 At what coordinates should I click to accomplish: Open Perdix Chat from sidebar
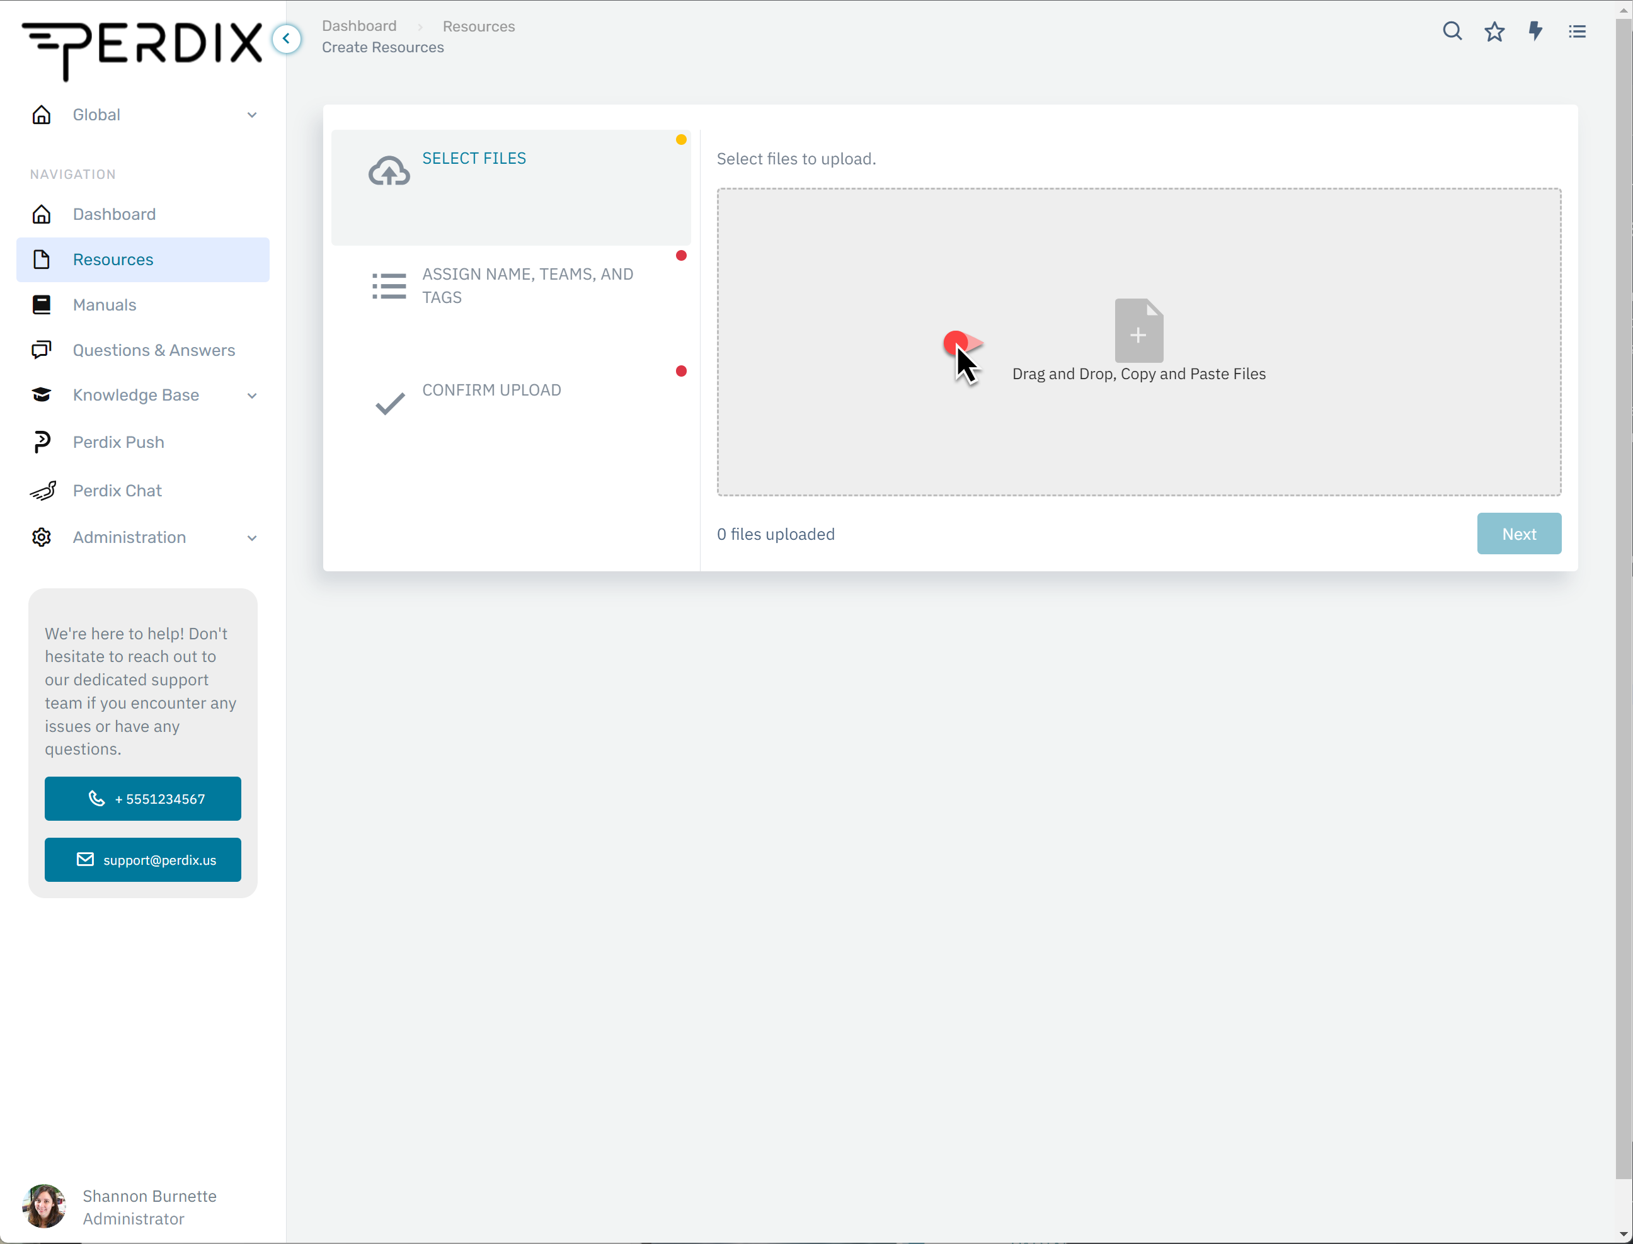click(143, 490)
